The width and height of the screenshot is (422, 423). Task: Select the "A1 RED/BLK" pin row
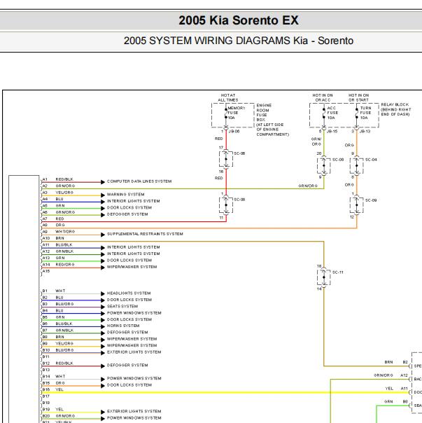[x=57, y=179]
